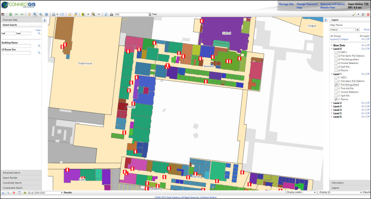Go to the previous map extent
This screenshot has width=371, height=199.
[16, 14]
